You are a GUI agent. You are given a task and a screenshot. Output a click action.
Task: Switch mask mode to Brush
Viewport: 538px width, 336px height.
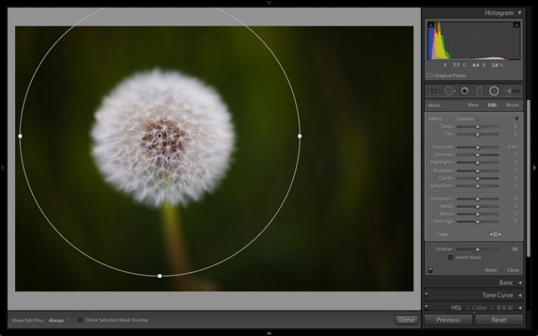[512, 105]
